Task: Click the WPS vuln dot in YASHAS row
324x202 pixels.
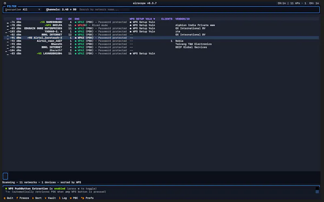Action: point(130,32)
